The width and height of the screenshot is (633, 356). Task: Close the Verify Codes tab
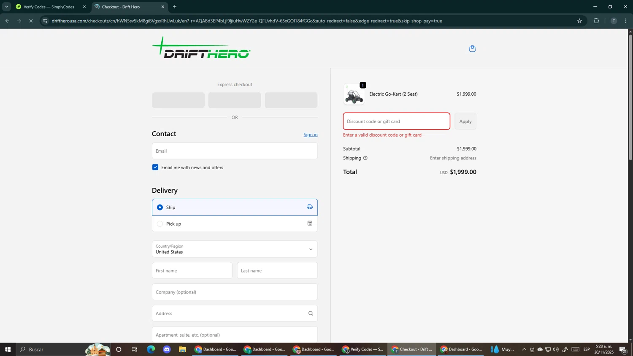click(84, 7)
